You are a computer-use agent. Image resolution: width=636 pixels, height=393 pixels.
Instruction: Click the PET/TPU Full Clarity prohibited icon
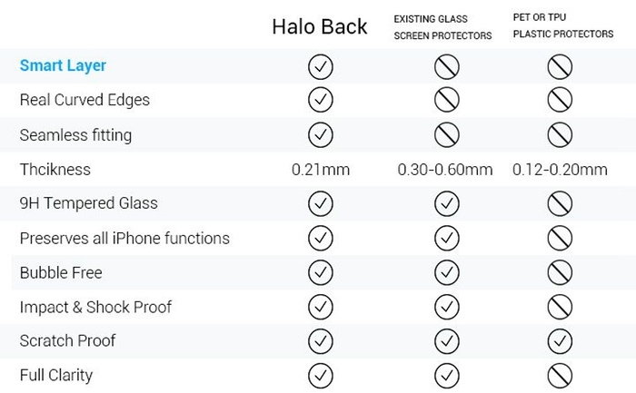click(560, 376)
